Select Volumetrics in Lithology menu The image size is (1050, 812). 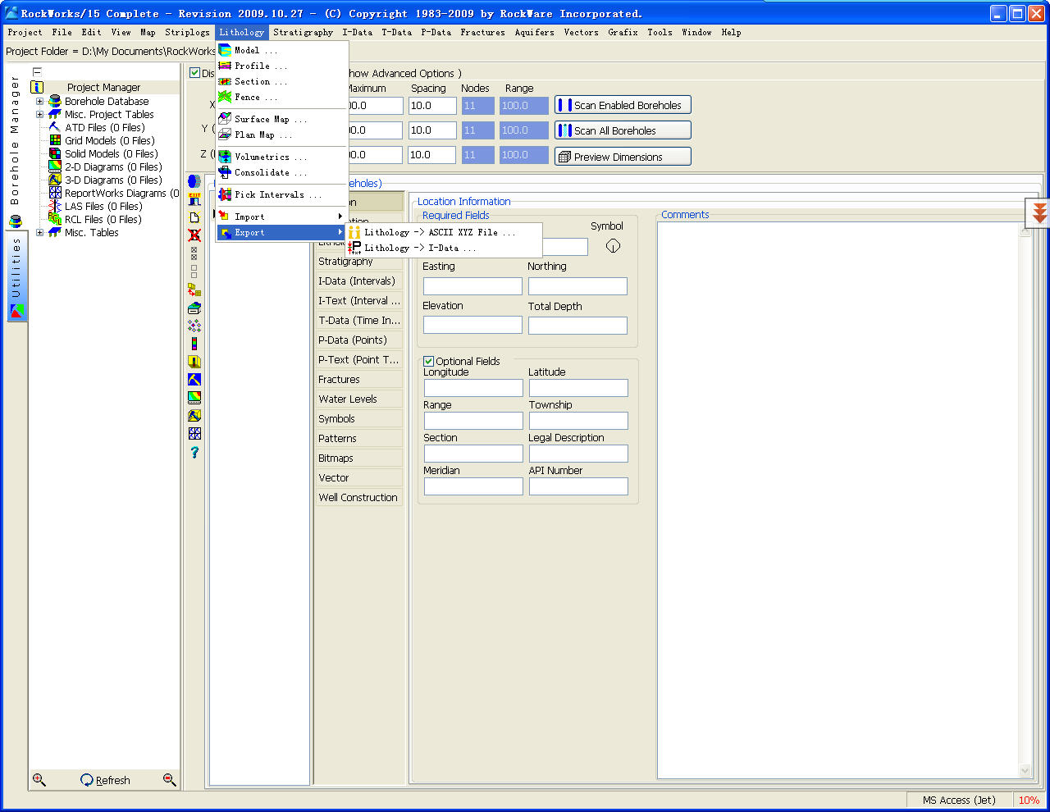[x=281, y=157]
